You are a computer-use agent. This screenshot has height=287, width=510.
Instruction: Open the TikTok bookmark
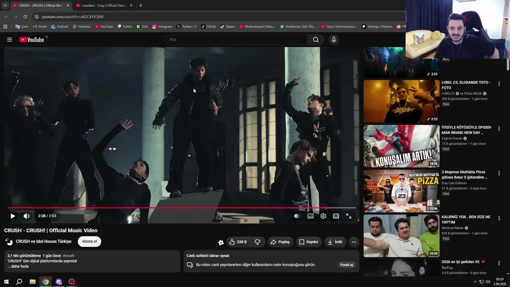pyautogui.click(x=208, y=27)
